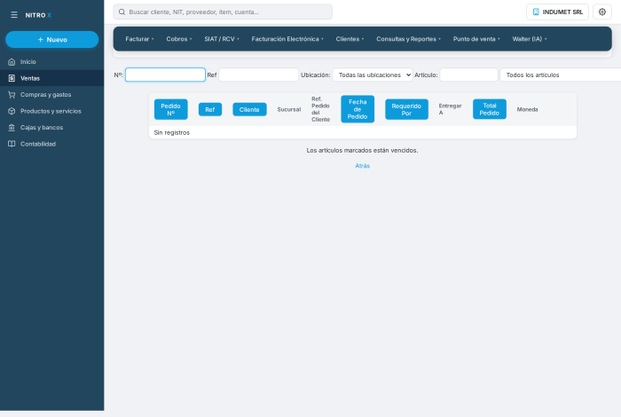The width and height of the screenshot is (621, 417).
Task: Open INDUMET SRL company selector
Action: 557,12
